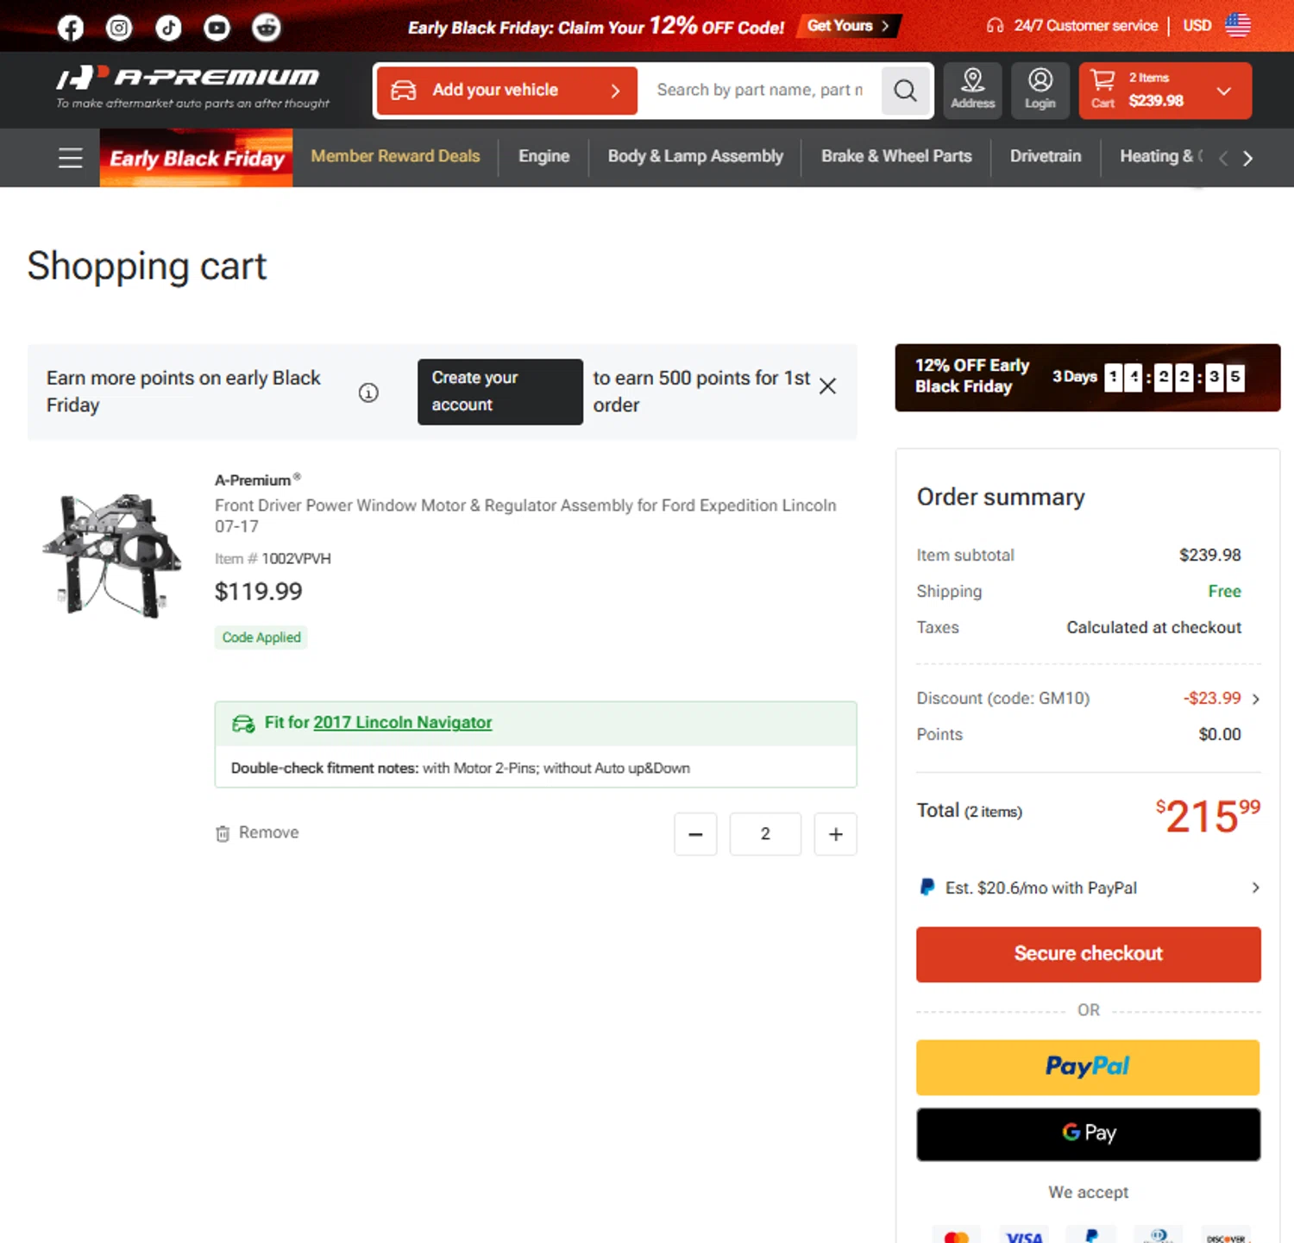The width and height of the screenshot is (1294, 1243).
Task: Click the points info circle icon
Action: (x=368, y=392)
